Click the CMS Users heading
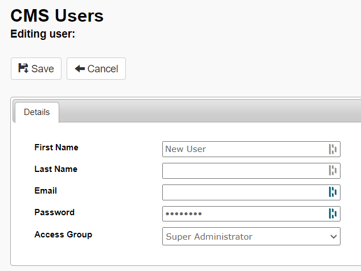Image resolution: width=361 pixels, height=271 pixels. coord(57,16)
